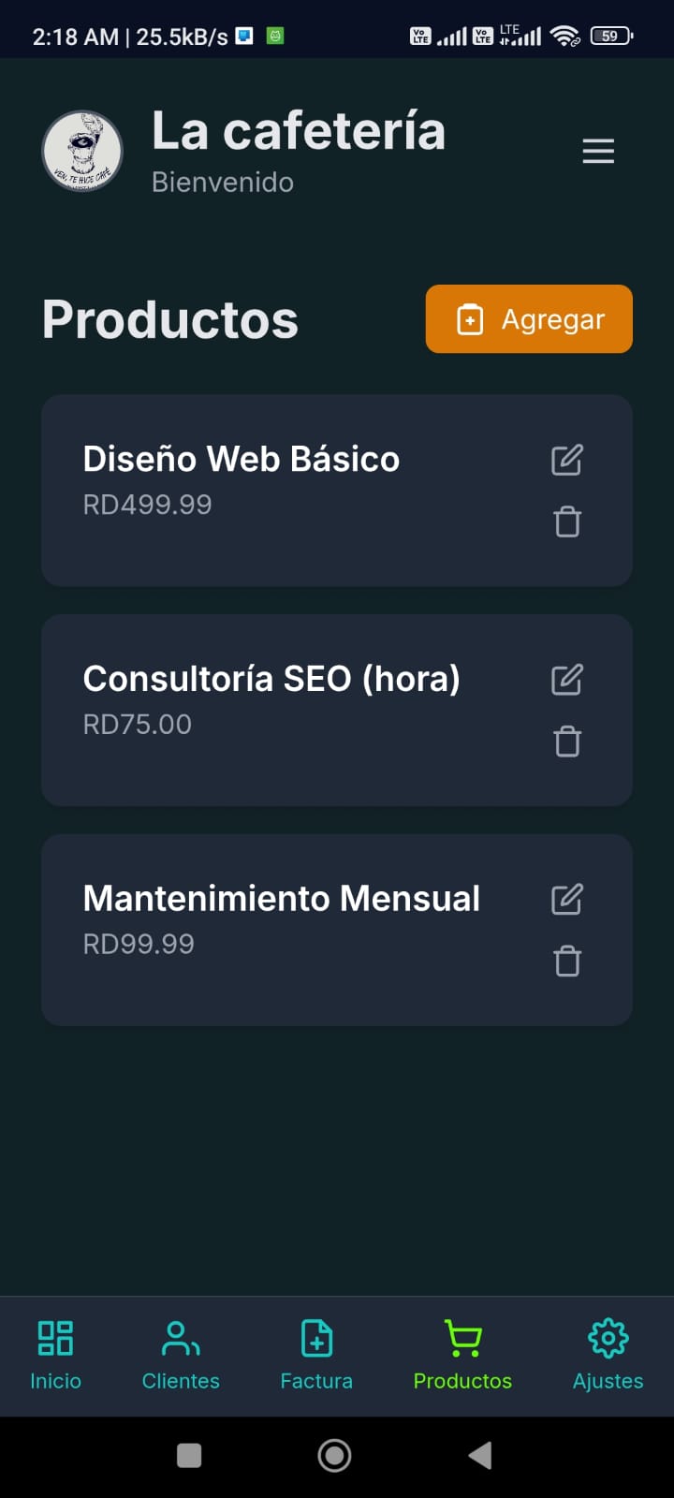
Task: Open Android recent apps square button
Action: (x=189, y=1455)
